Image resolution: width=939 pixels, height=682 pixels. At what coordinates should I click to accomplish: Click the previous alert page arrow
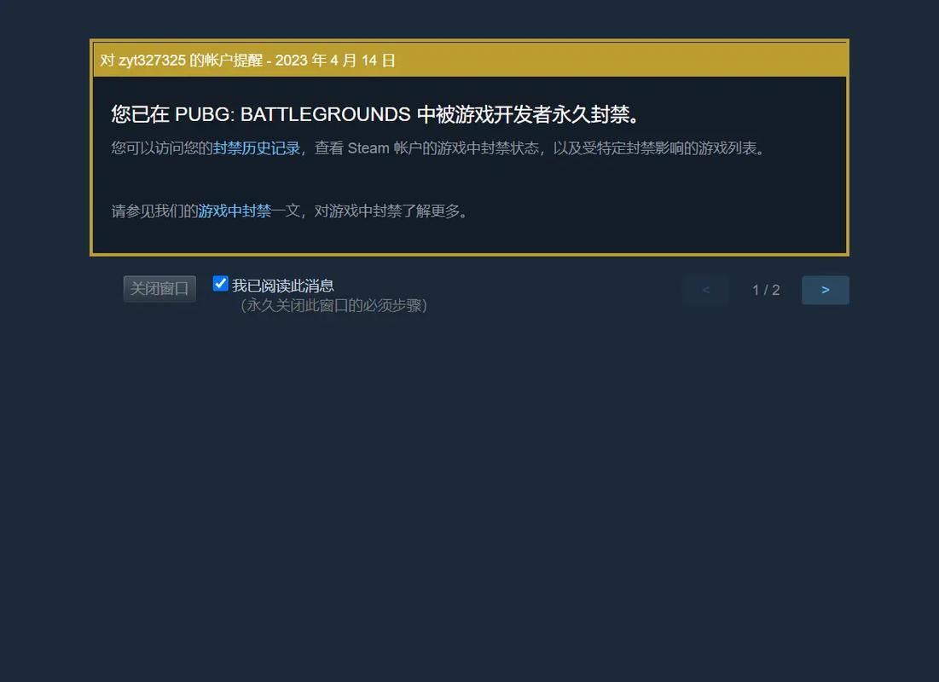(x=706, y=290)
